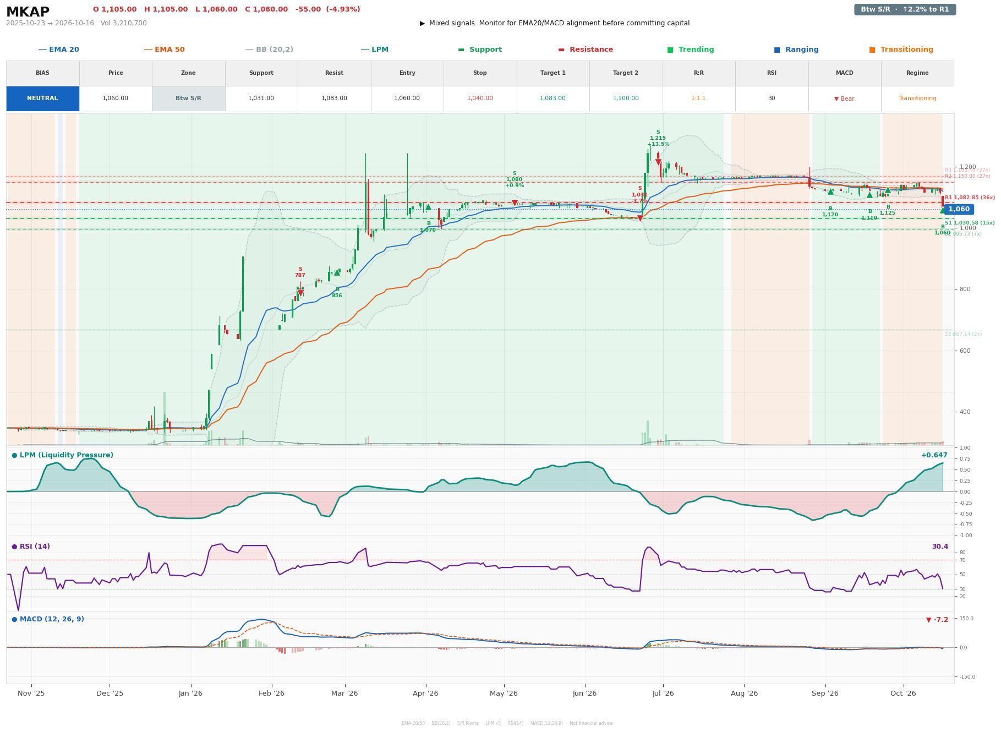Click the Btw S/R zone cell
1001x732 pixels.
(188, 99)
